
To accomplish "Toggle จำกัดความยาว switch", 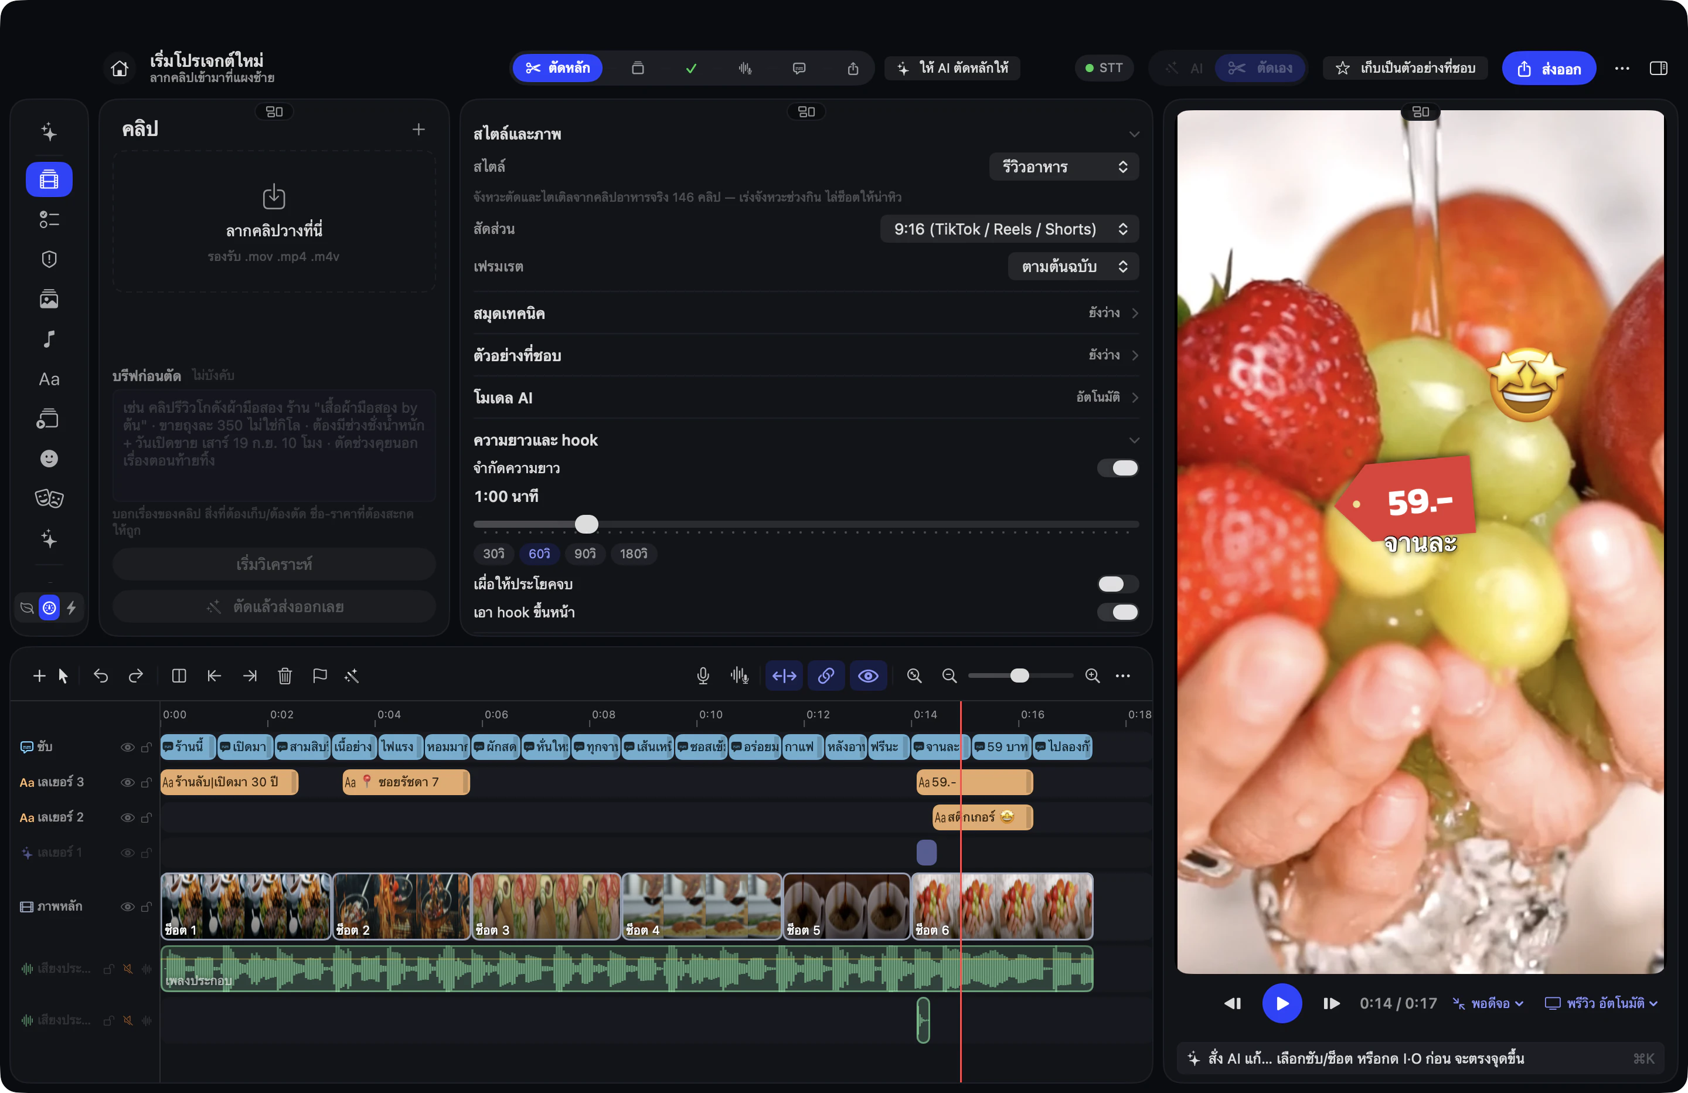I will coord(1118,468).
